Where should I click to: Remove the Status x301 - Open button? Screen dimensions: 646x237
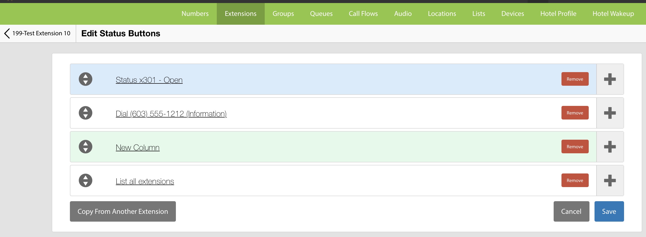coord(575,79)
